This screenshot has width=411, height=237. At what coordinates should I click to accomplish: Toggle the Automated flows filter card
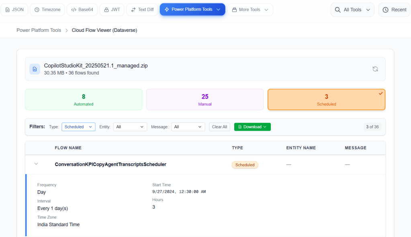[84, 99]
